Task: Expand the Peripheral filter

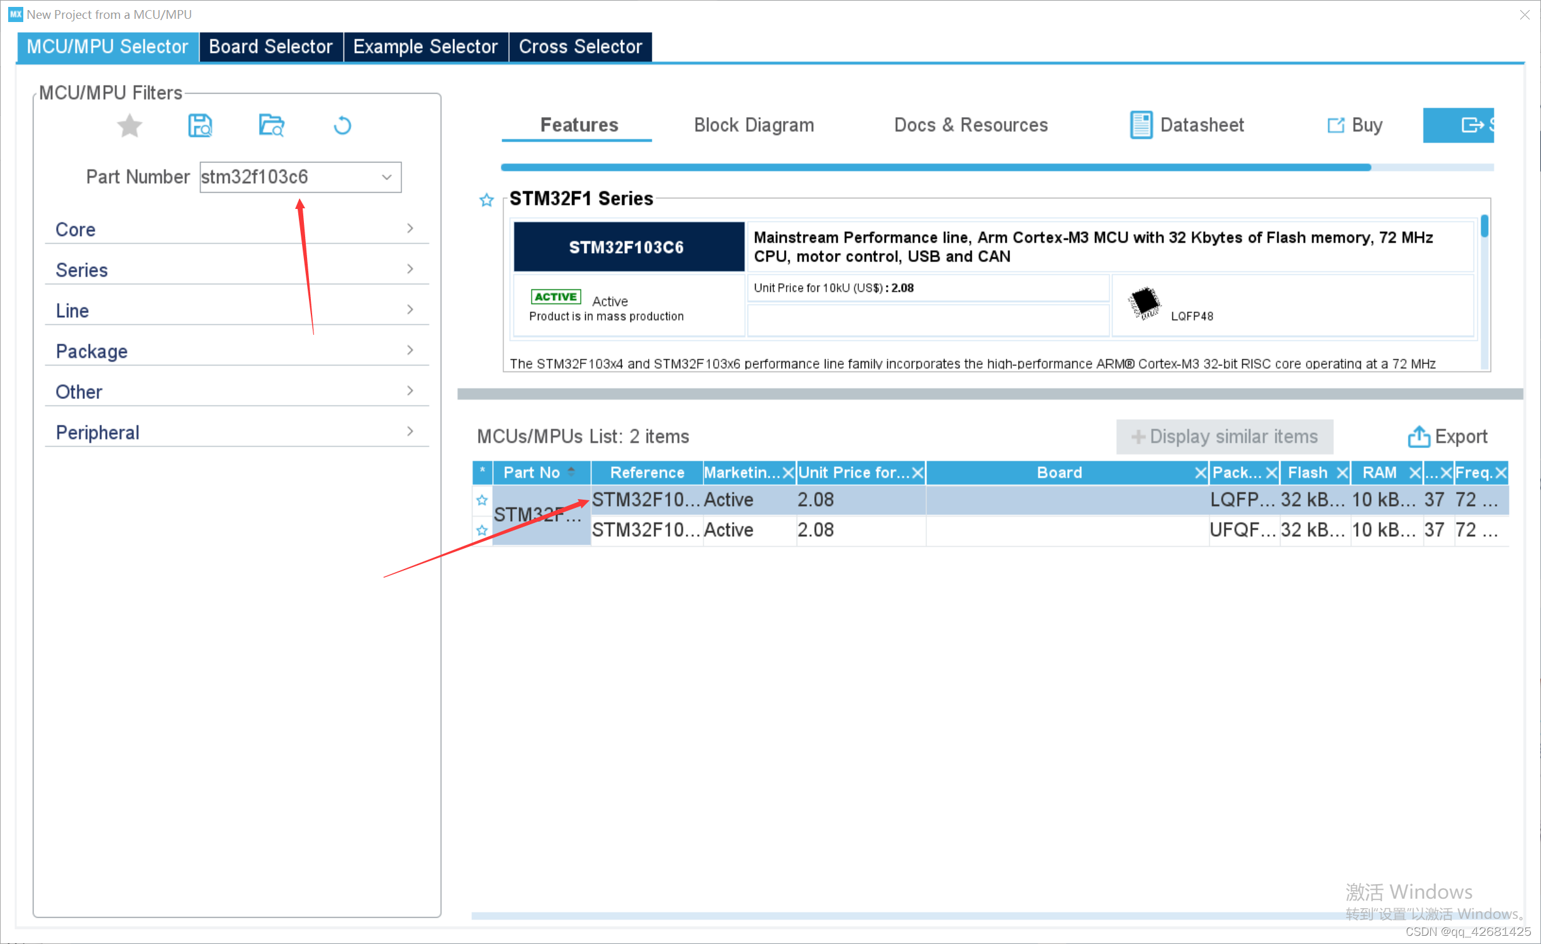Action: coord(237,432)
